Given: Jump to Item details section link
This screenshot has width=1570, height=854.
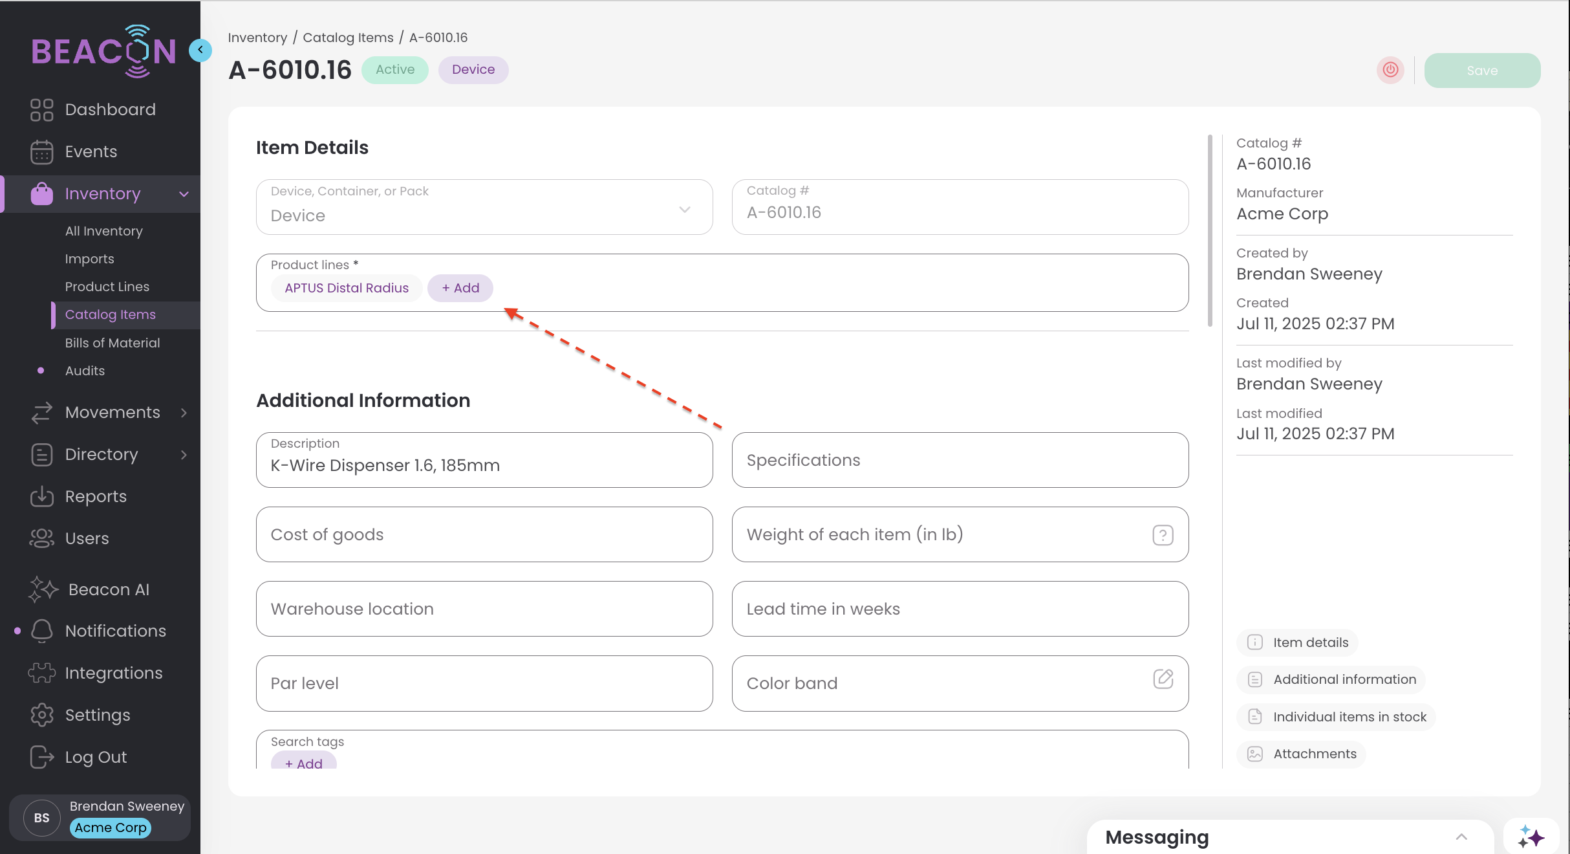Looking at the screenshot, I should click(1297, 642).
